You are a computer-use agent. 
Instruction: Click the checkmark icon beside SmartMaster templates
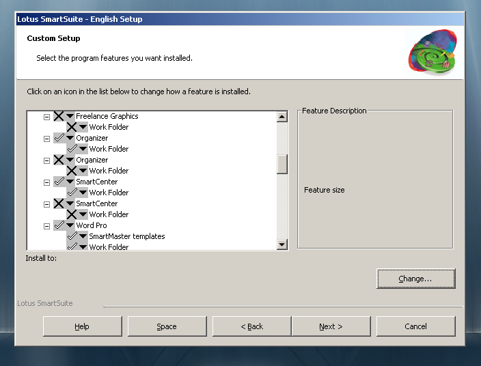pos(77,236)
